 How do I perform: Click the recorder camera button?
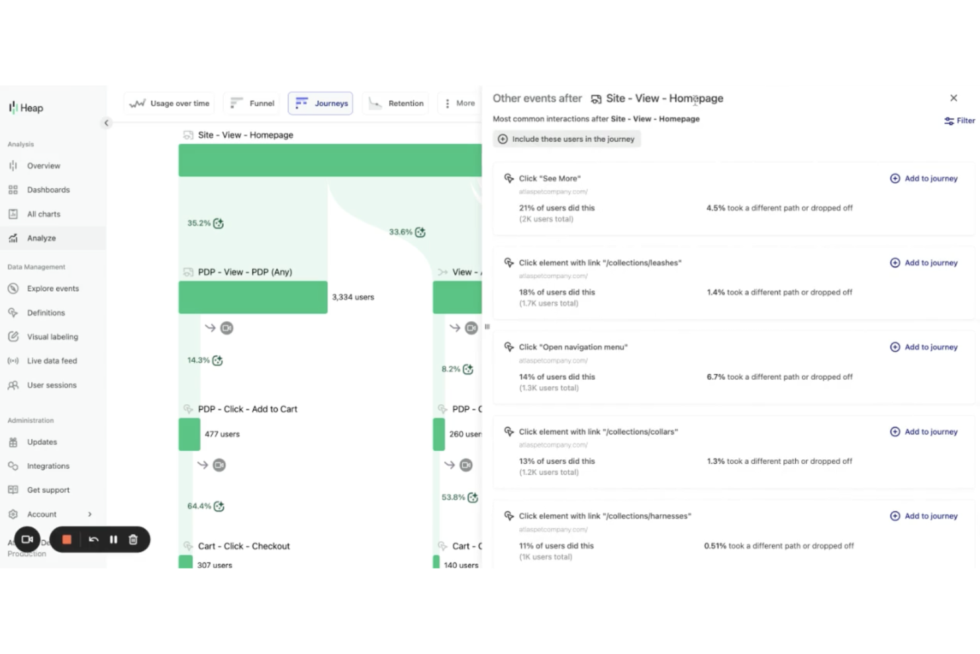point(27,539)
